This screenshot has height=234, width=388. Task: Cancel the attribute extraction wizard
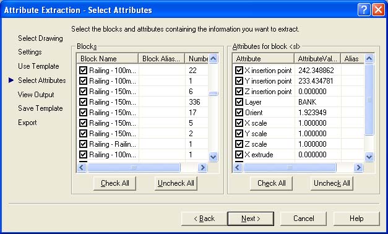tap(304, 219)
